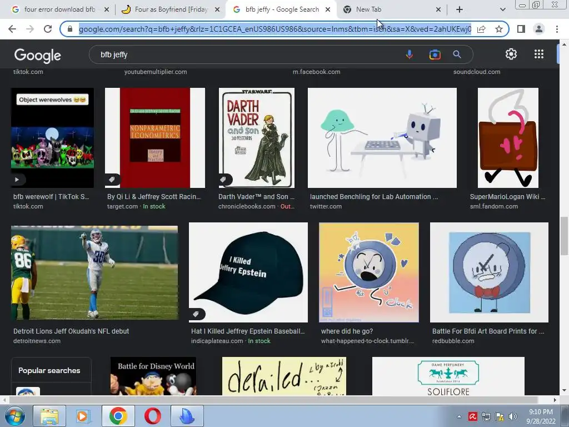This screenshot has width=569, height=427.
Task: Open the side panel icon
Action: (521, 29)
